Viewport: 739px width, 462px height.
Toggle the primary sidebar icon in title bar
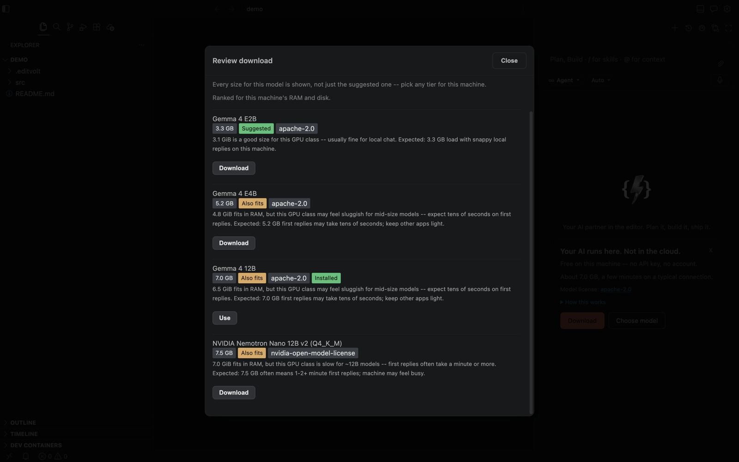coord(6,9)
